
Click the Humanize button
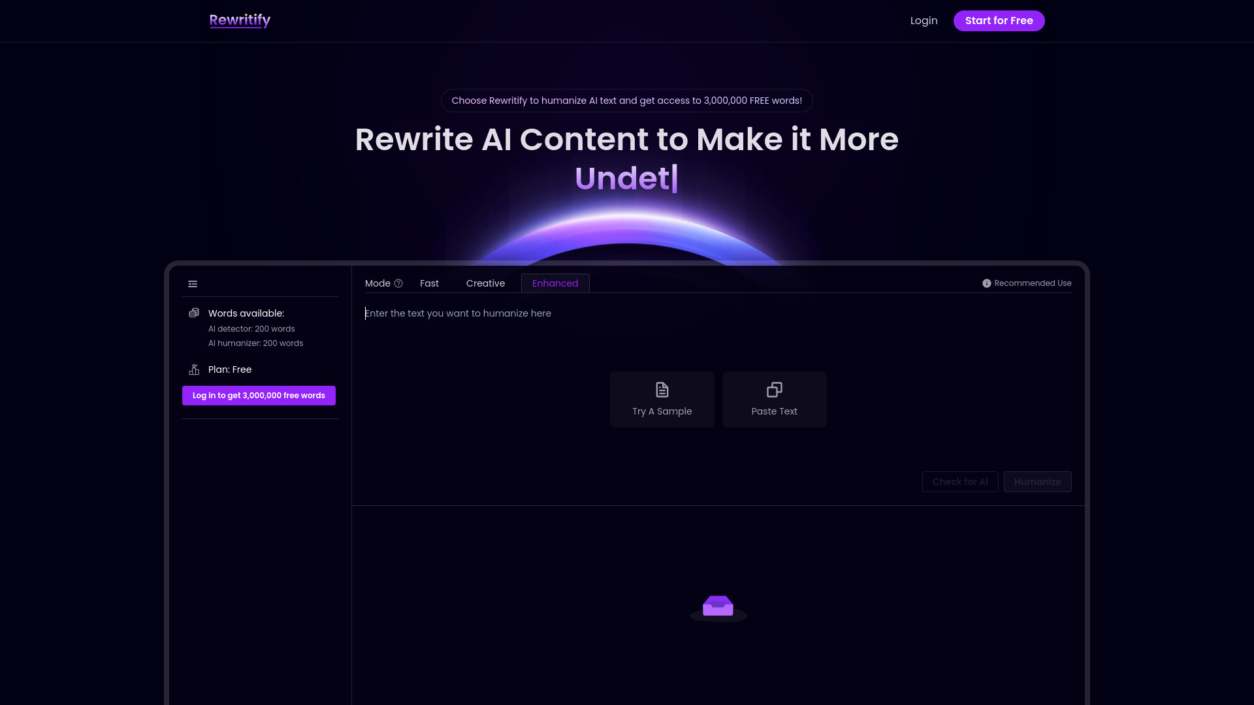1037,481
